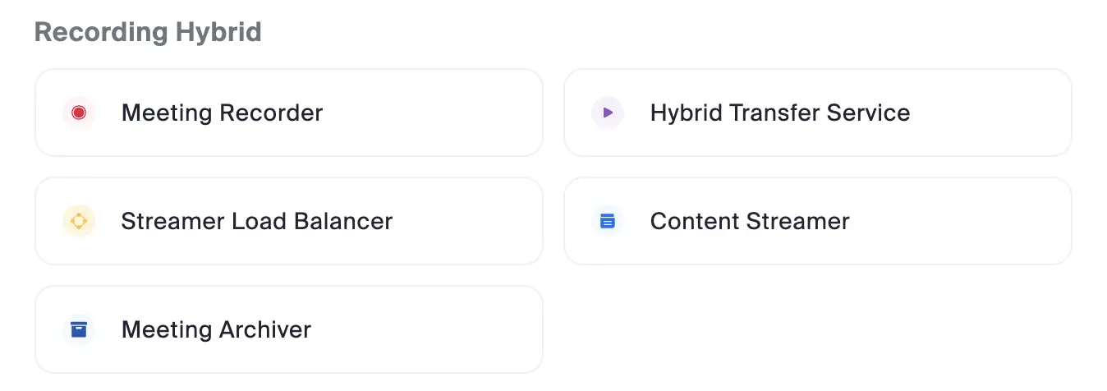Click the "Meeting Archiver" label text

click(216, 329)
